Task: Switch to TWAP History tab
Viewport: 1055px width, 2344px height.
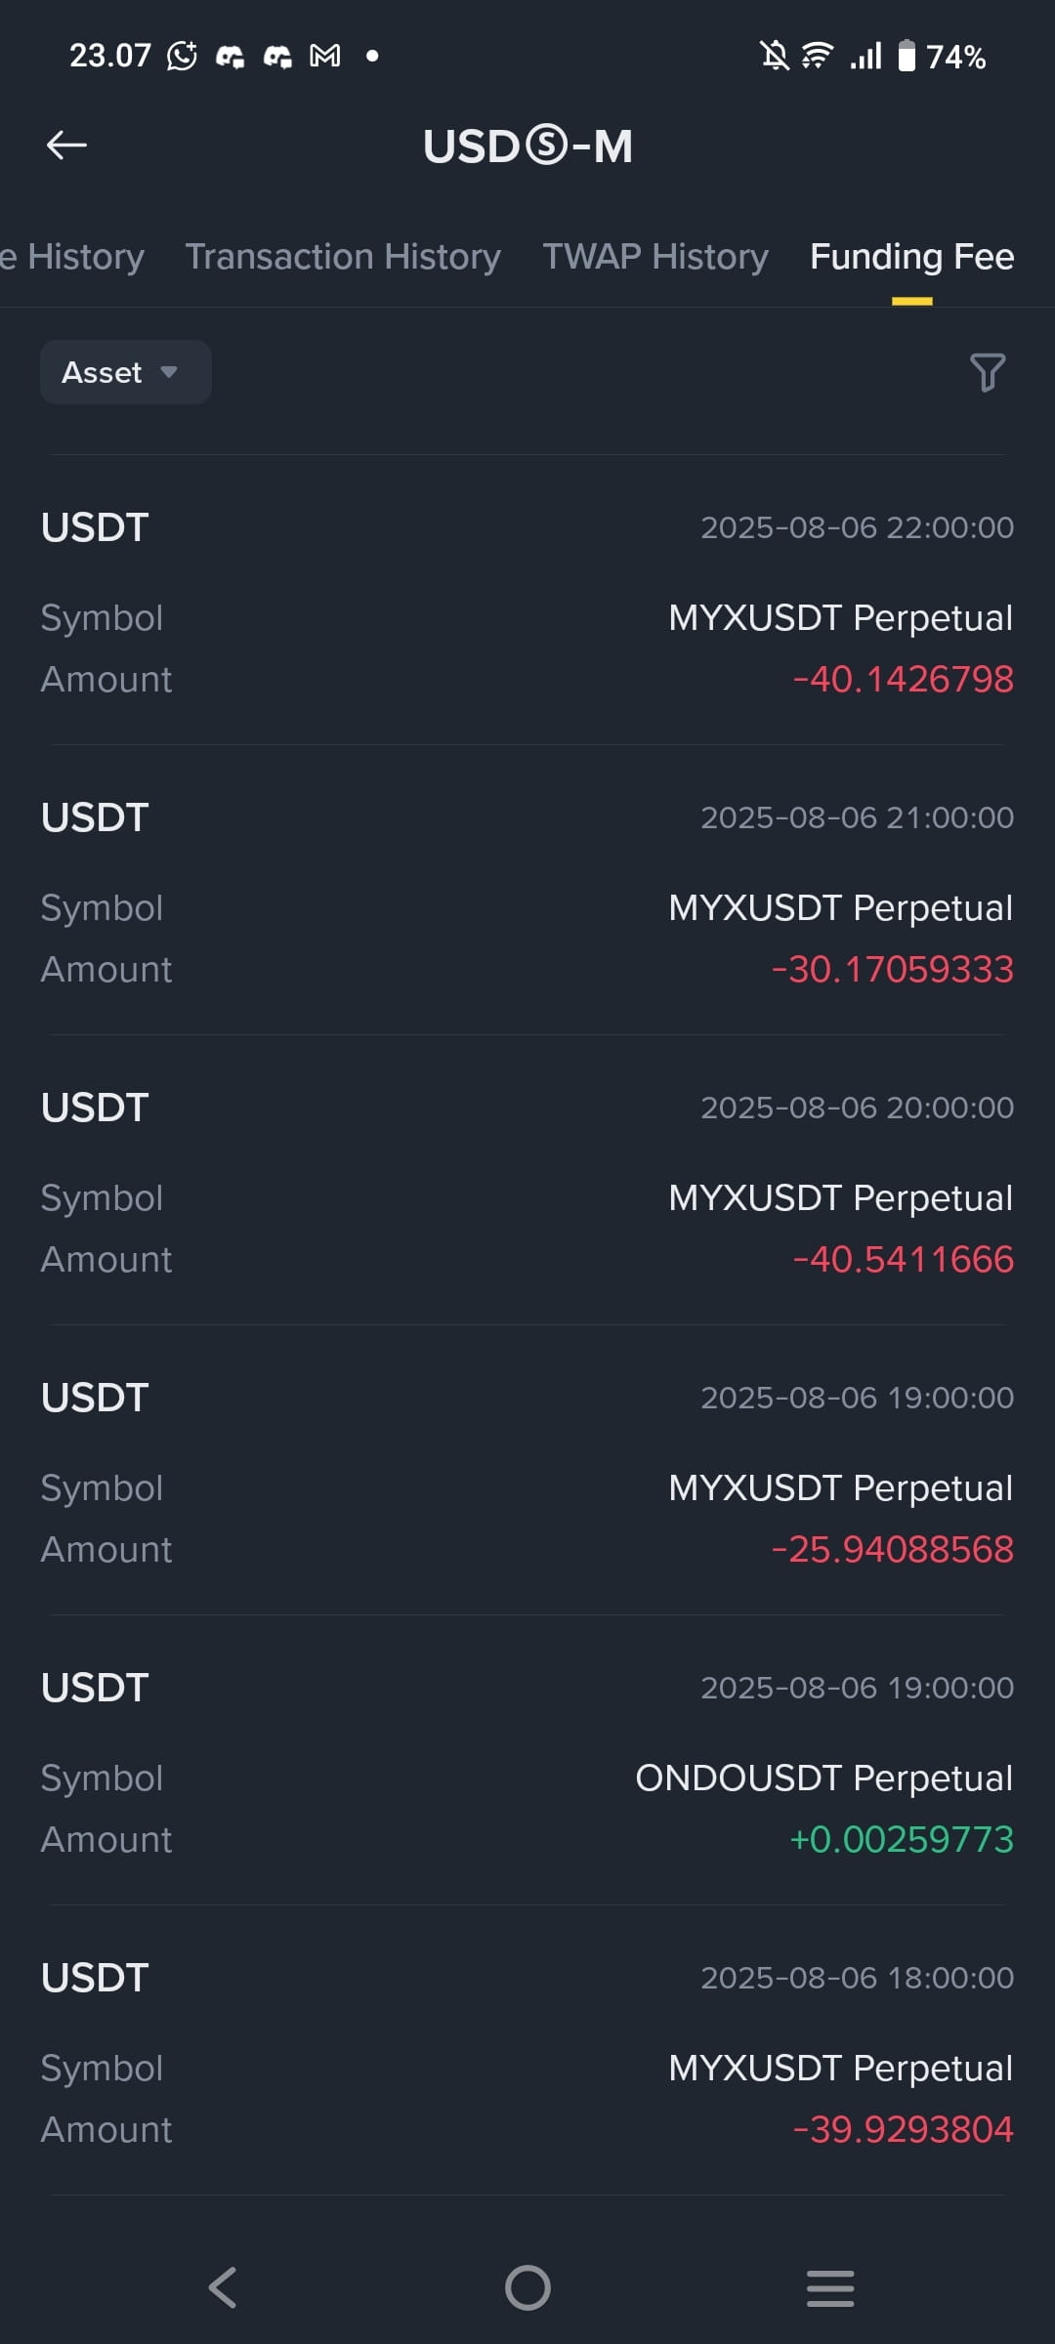Action: click(x=655, y=257)
